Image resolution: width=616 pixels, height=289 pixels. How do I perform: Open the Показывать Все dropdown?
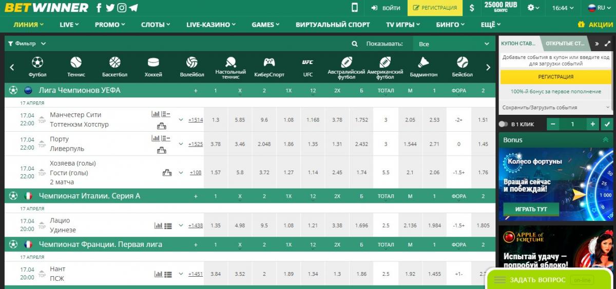point(454,44)
